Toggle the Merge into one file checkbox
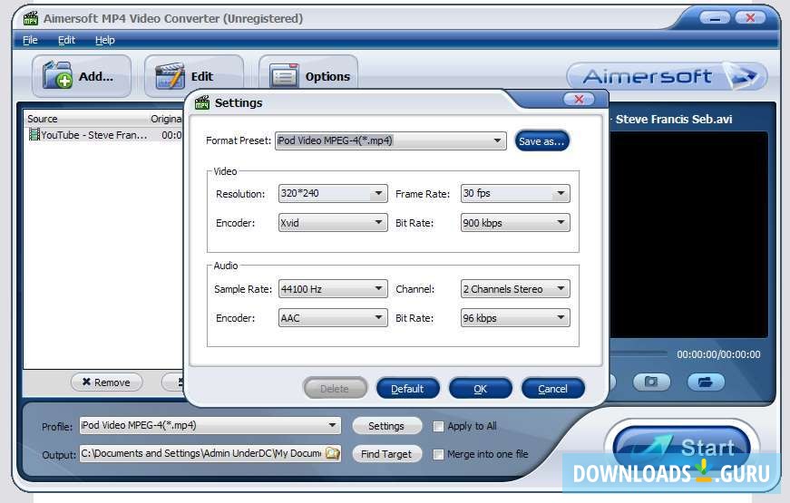Screen dimensions: 790x503 click(438, 454)
